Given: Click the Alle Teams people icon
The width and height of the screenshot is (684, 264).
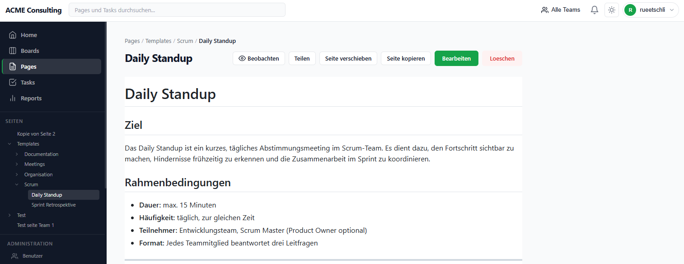Looking at the screenshot, I should (544, 9).
